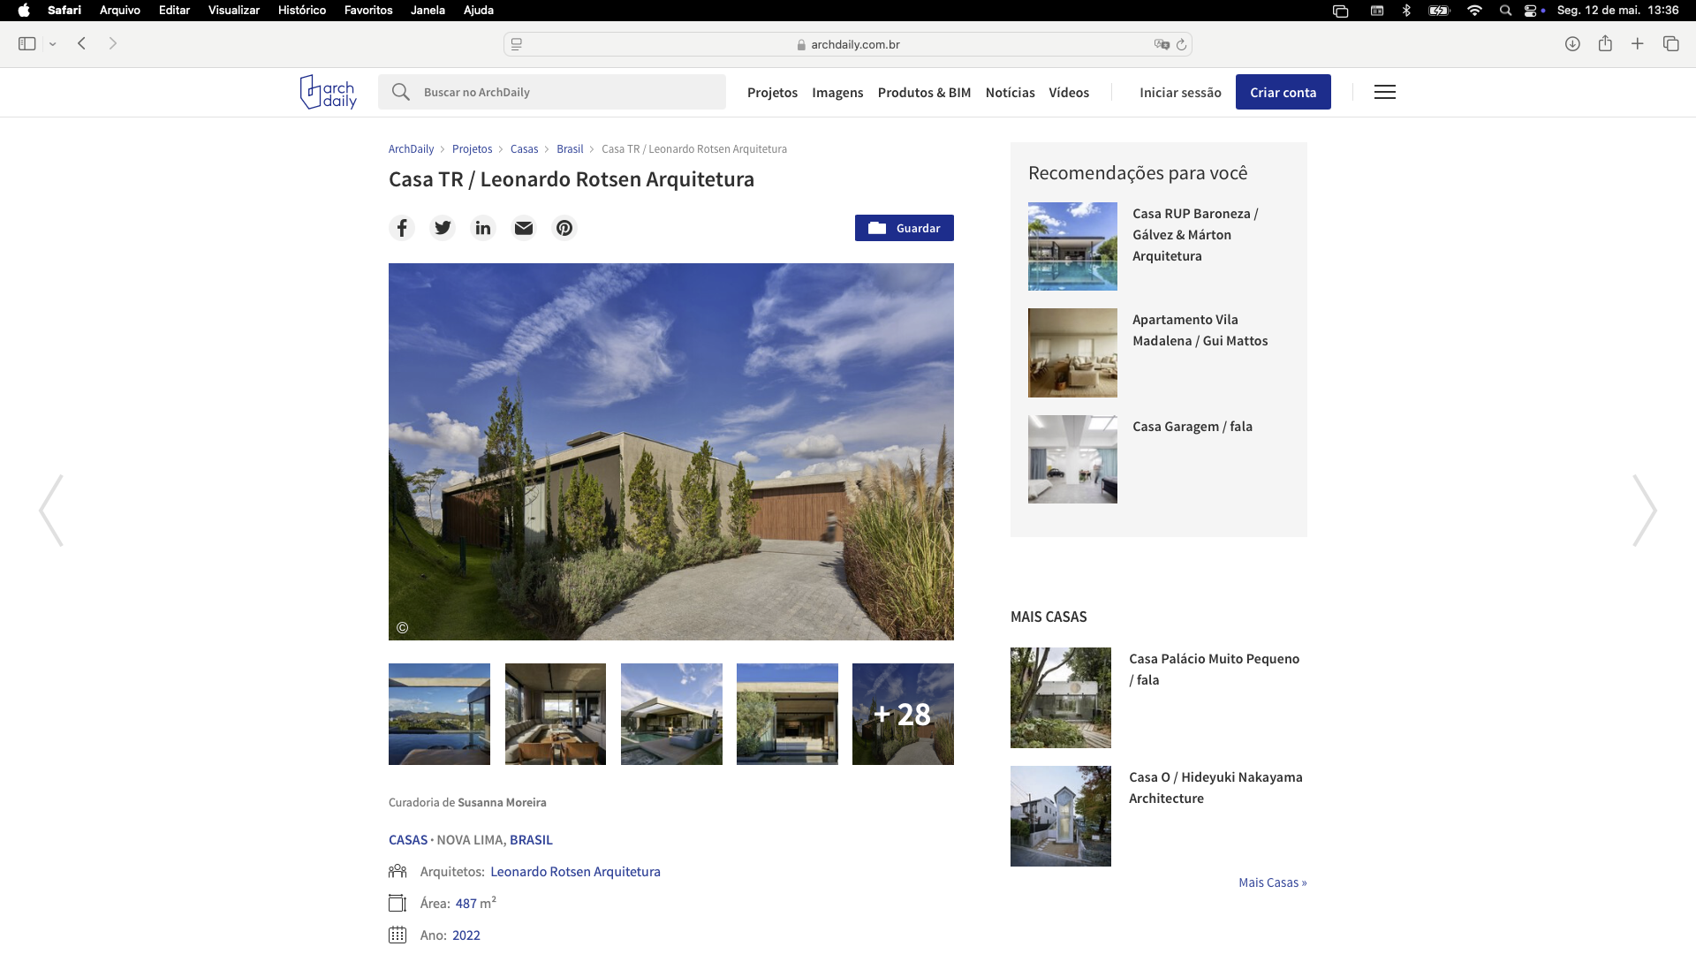Share article via Twitter icon
The height and width of the screenshot is (954, 1696).
[x=443, y=228]
